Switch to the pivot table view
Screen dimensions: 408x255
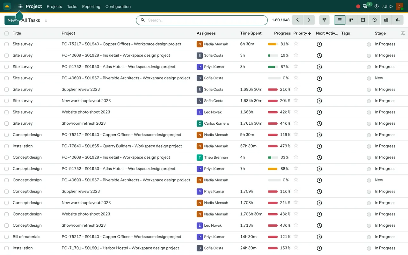tap(386, 20)
